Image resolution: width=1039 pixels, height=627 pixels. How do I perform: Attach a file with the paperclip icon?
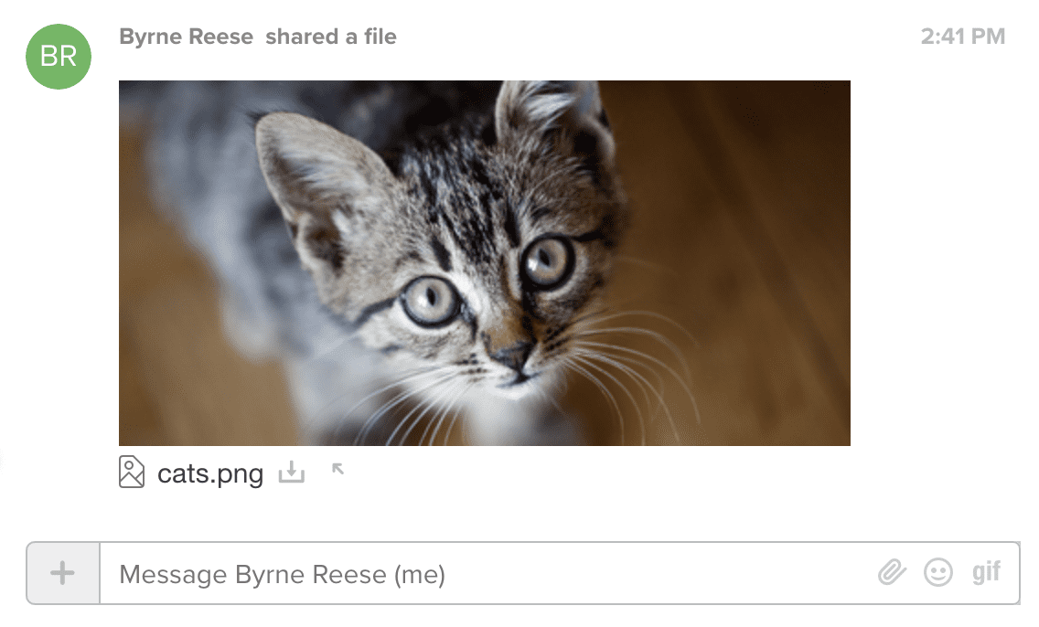[x=891, y=573]
